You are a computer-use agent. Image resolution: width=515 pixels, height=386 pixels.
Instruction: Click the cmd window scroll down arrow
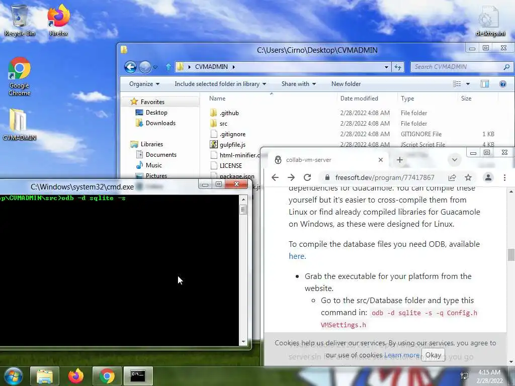tap(243, 342)
